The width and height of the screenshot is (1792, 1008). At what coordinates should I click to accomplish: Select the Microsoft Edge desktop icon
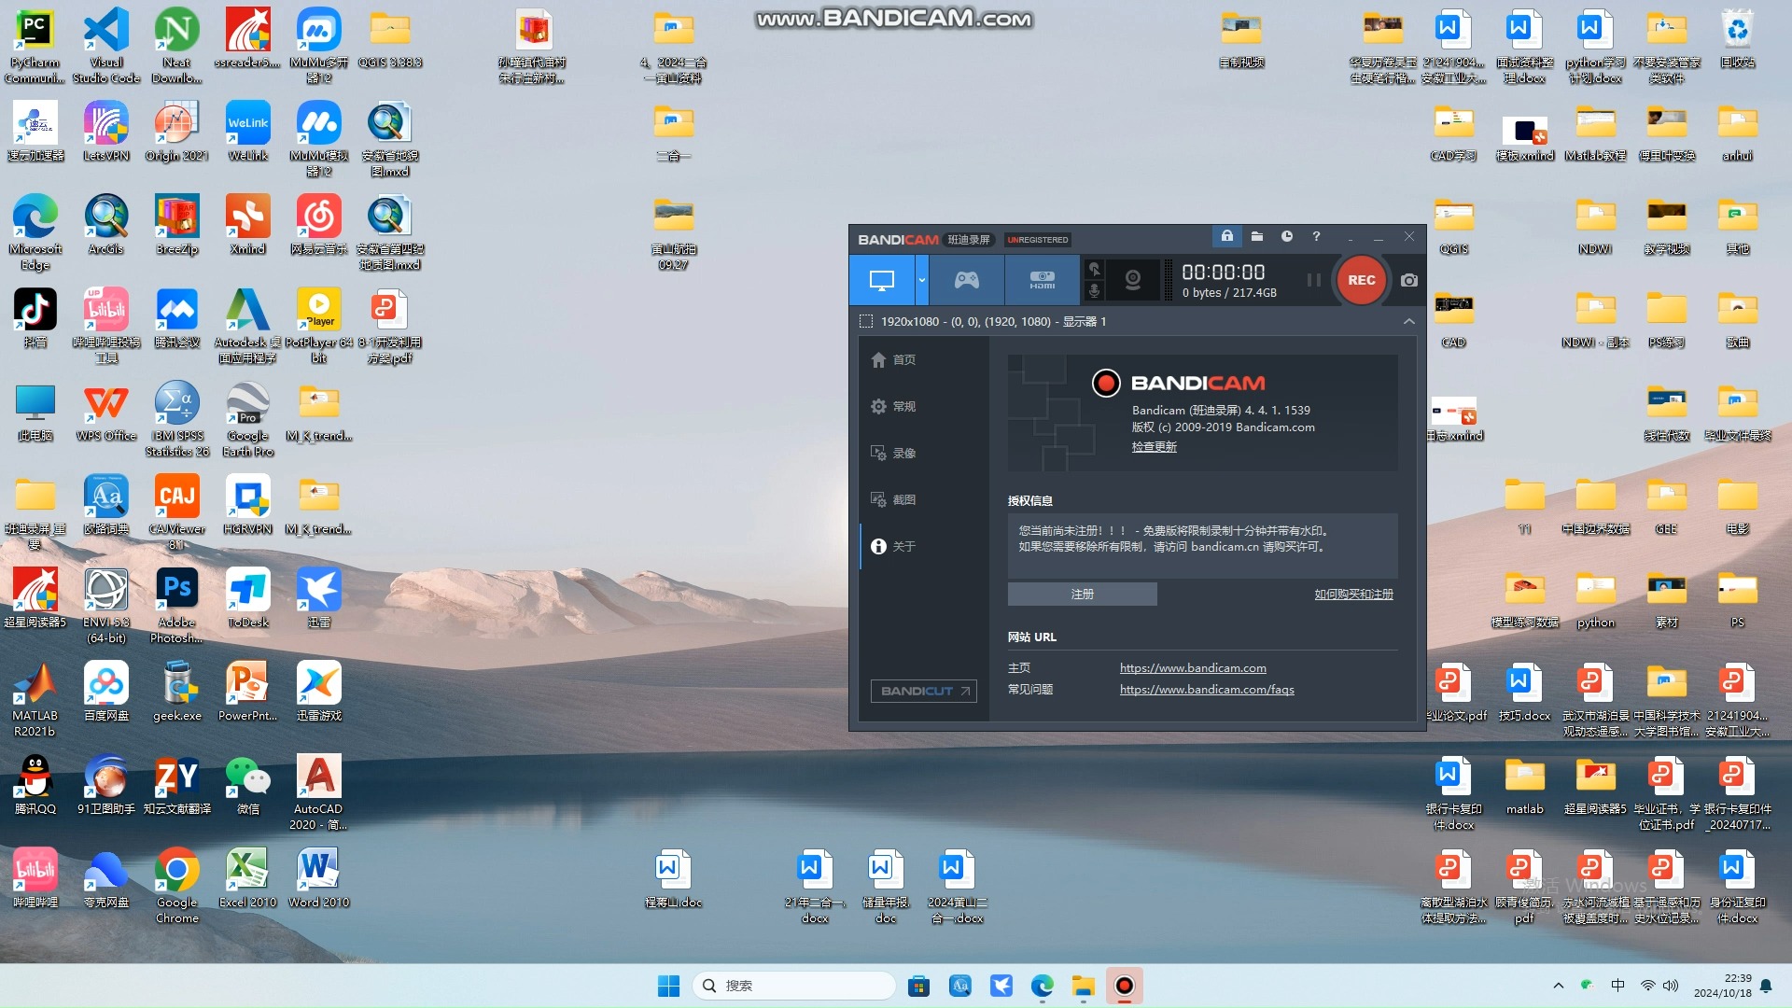pyautogui.click(x=35, y=231)
